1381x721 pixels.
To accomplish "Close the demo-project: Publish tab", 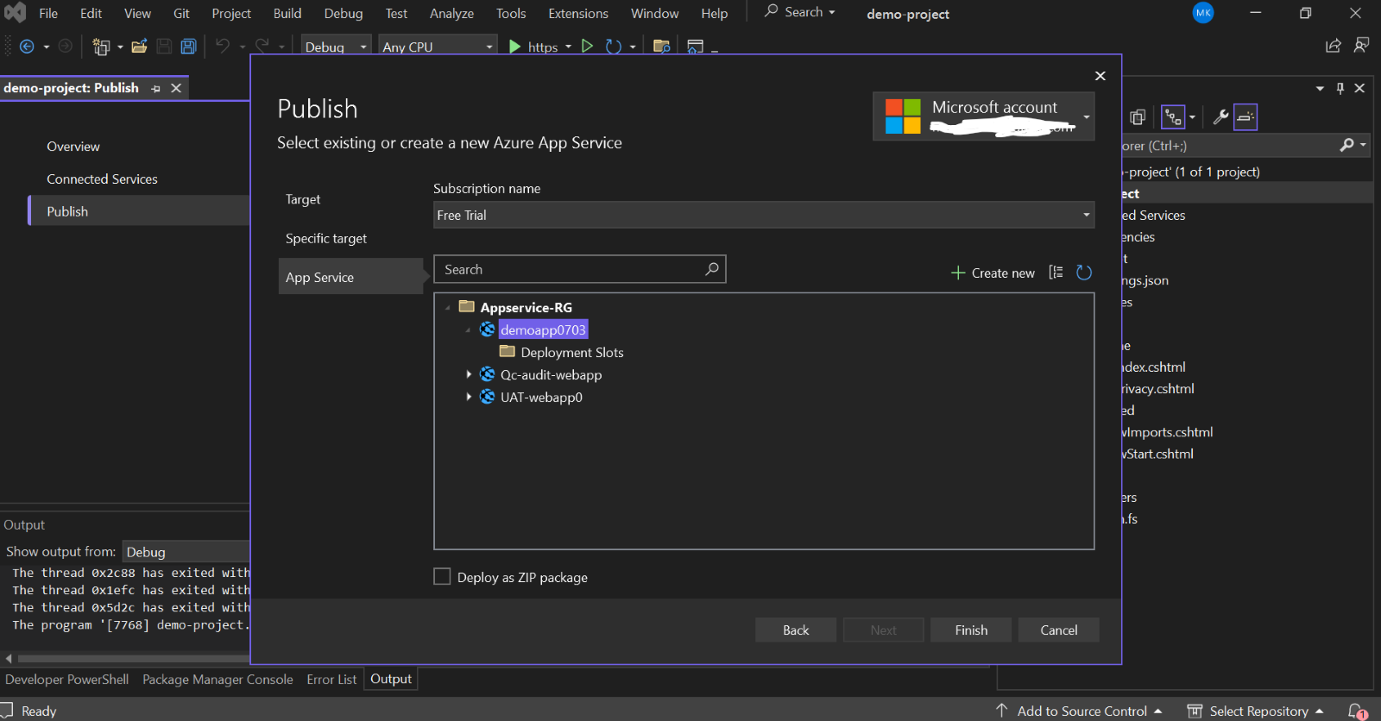I will tap(176, 88).
